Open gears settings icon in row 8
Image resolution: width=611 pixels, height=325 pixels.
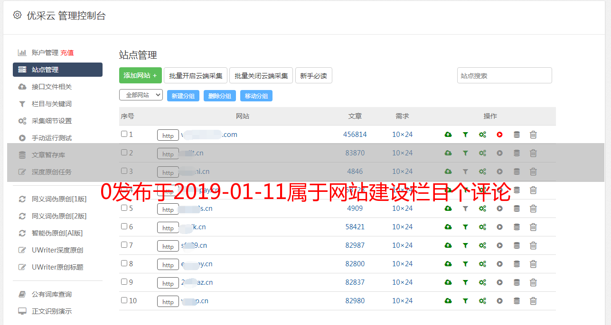tap(482, 264)
